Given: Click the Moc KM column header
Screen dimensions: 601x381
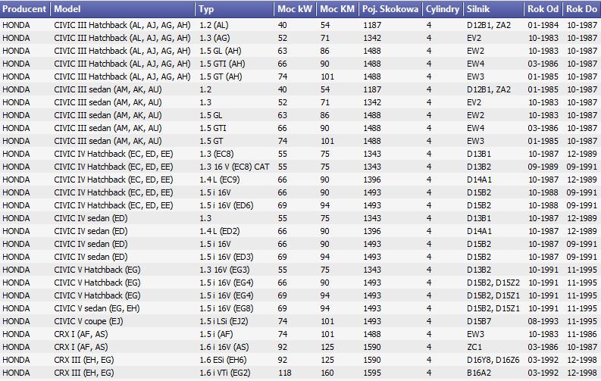Looking at the screenshot, I should coord(338,9).
